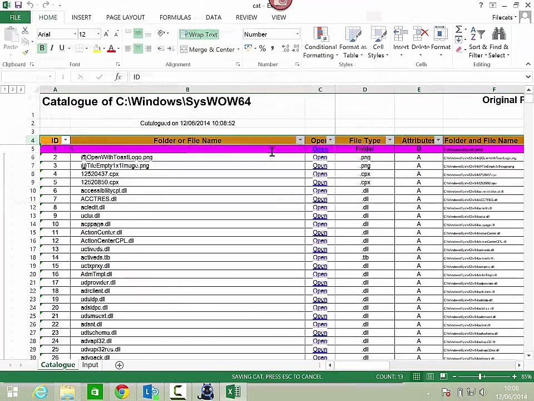Toggle Bold formatting
The image size is (534, 401).
coord(42,48)
